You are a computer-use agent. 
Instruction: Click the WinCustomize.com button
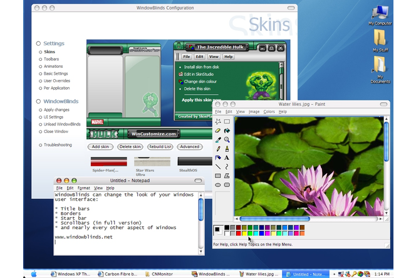pos(153,134)
